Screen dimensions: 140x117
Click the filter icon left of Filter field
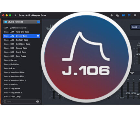pyautogui.click(x=5, y=102)
